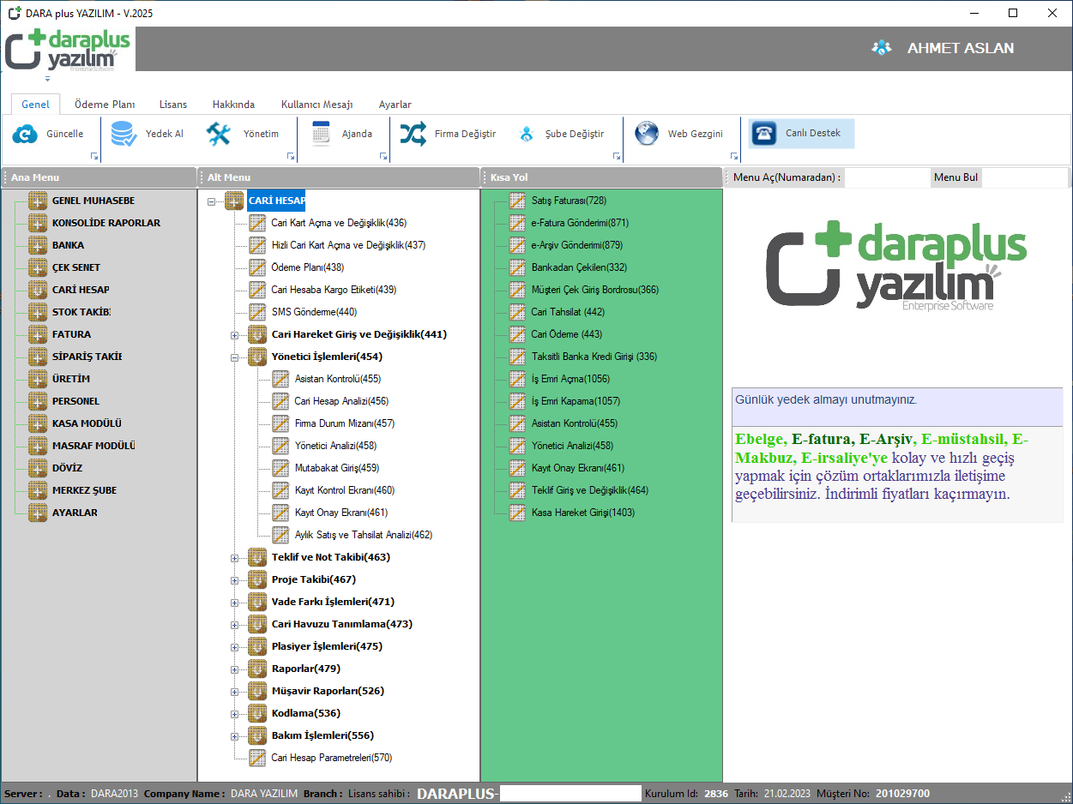Click the Firma Değiştir shuffle icon
Viewport: 1073px width, 804px height.
point(413,134)
